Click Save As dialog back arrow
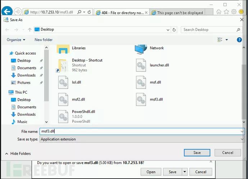 point(7,29)
